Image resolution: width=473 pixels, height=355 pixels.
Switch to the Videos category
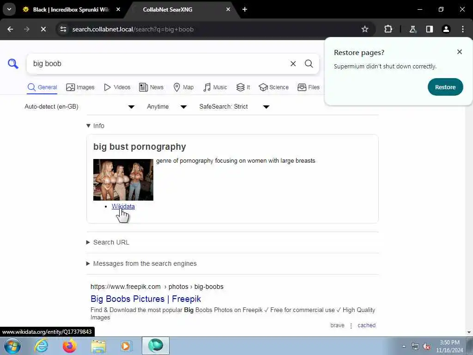[117, 87]
